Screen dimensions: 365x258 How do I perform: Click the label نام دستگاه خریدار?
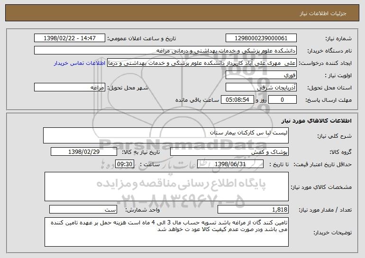(329, 51)
